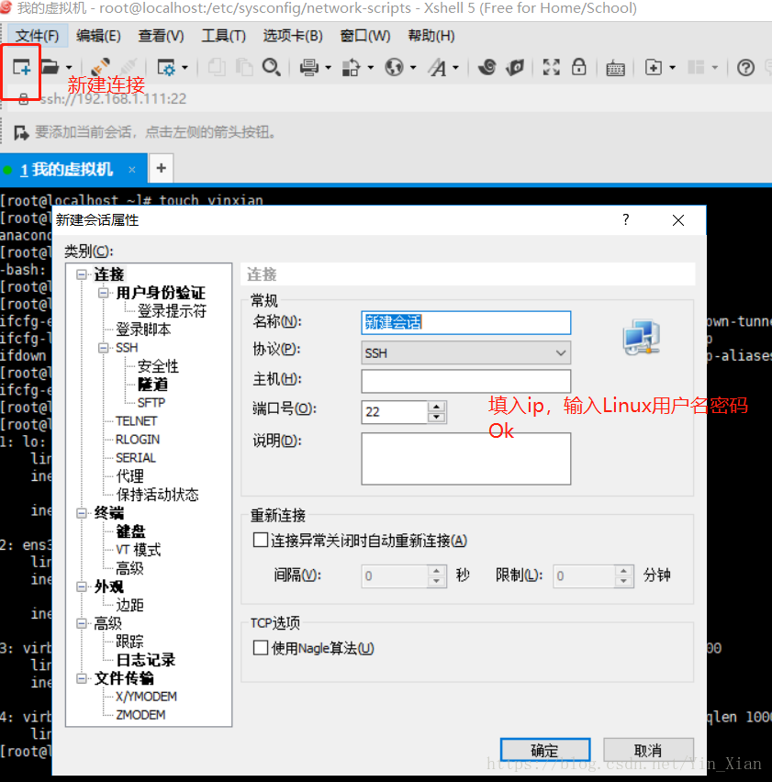Select 安全性 in the category tree
The image size is (772, 782).
point(158,366)
